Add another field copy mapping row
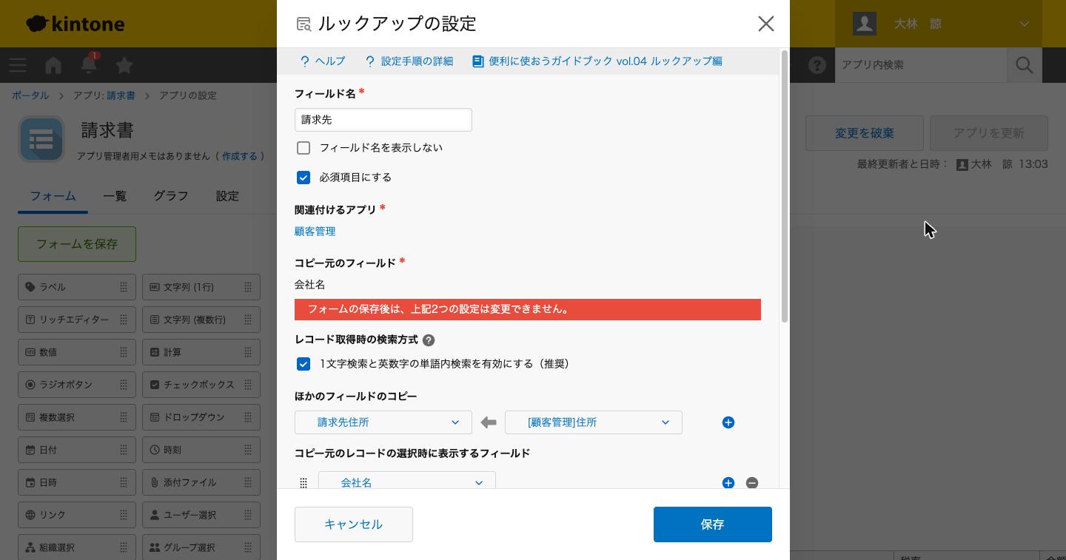Screen dimensions: 1066x560 (x=728, y=422)
